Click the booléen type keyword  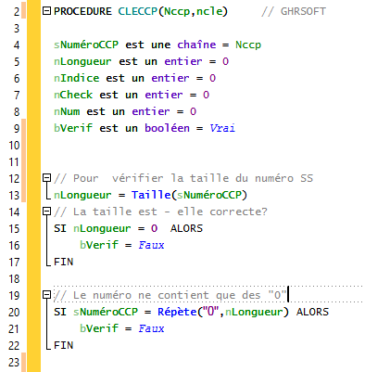coord(168,128)
